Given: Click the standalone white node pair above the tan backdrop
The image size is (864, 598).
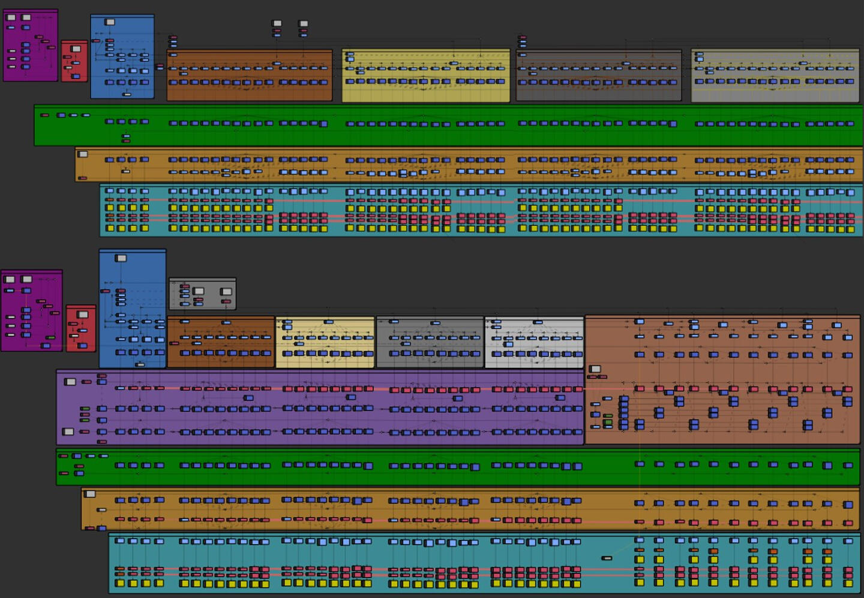Looking at the screenshot, I should [x=277, y=23].
